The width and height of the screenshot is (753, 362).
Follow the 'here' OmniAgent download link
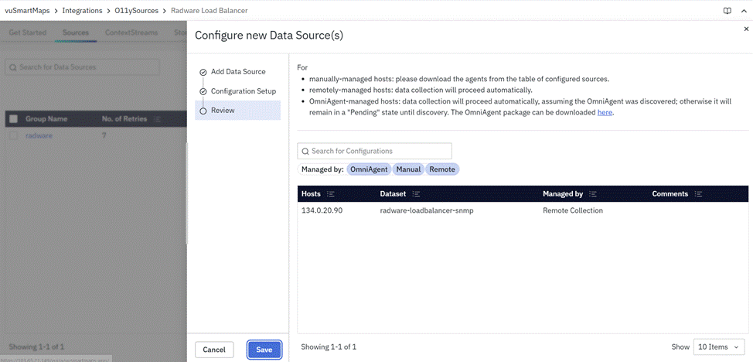(604, 112)
